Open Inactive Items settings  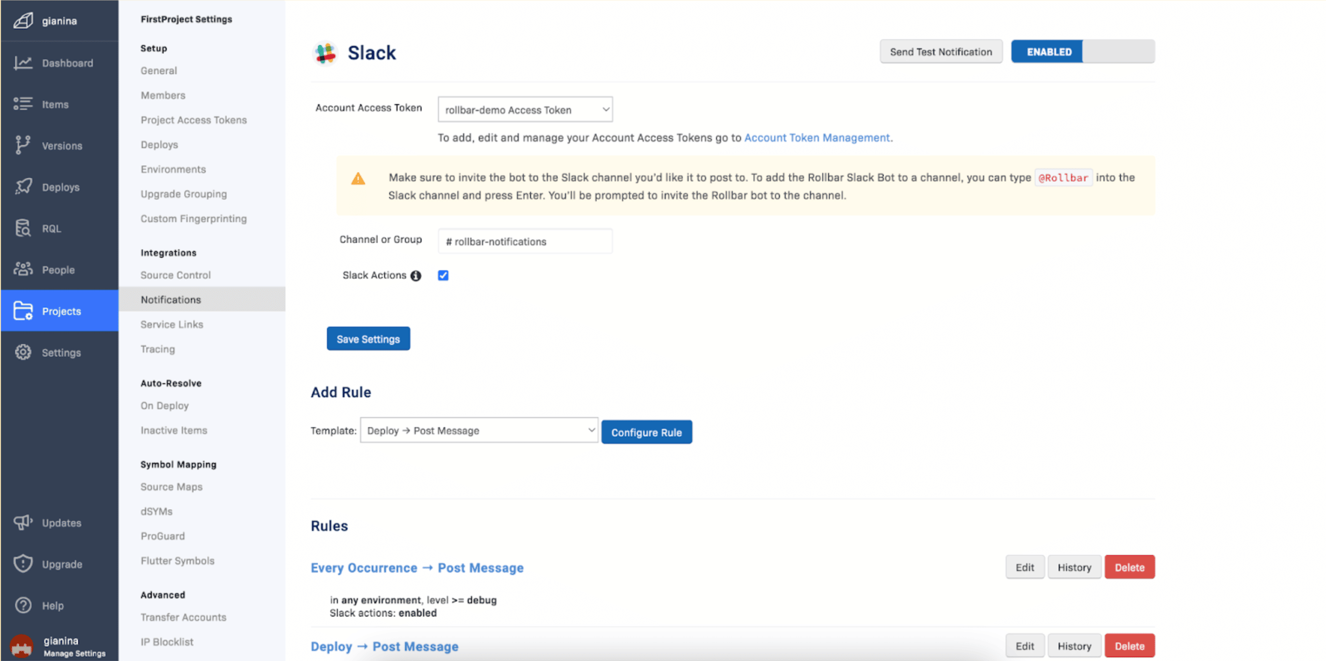(x=174, y=430)
